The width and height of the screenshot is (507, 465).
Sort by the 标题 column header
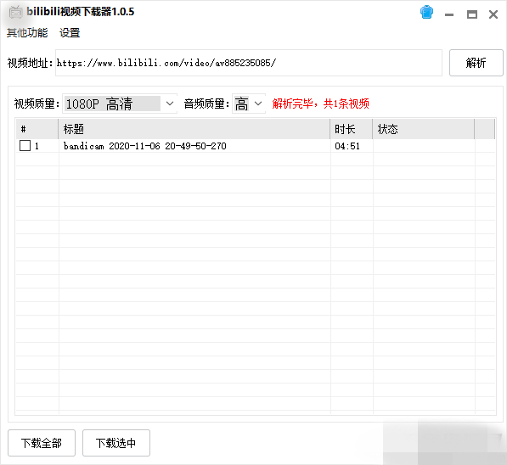point(194,129)
